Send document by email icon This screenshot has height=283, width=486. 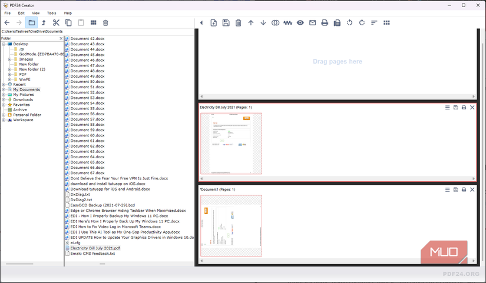pyautogui.click(x=312, y=22)
